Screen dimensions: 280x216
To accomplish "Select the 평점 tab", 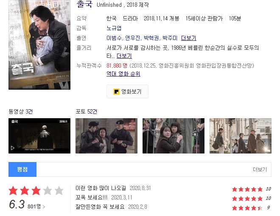I will coord(22,169).
